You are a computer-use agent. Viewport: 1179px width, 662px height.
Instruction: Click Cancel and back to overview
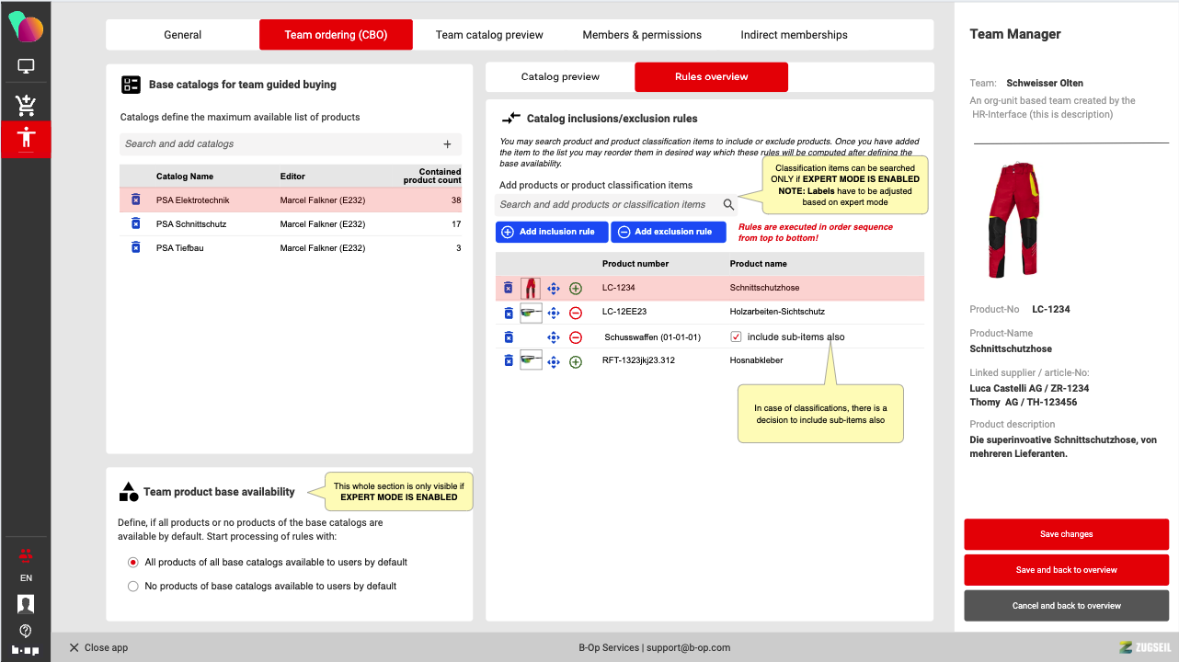click(x=1066, y=606)
